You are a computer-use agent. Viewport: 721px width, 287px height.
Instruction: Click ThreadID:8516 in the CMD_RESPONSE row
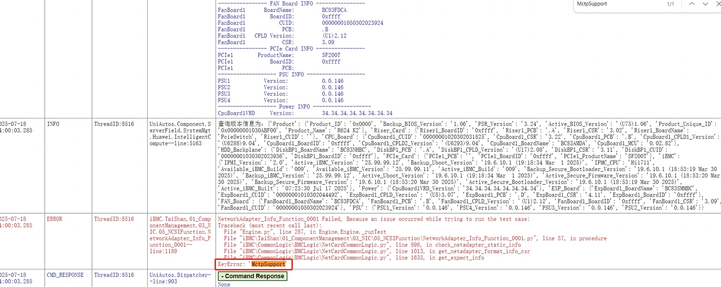point(114,275)
